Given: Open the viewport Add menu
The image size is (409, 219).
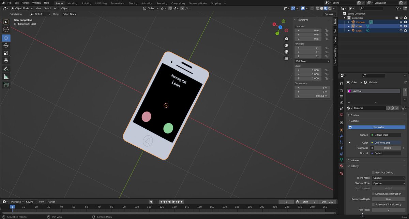Looking at the screenshot, I should pyautogui.click(x=56, y=8).
